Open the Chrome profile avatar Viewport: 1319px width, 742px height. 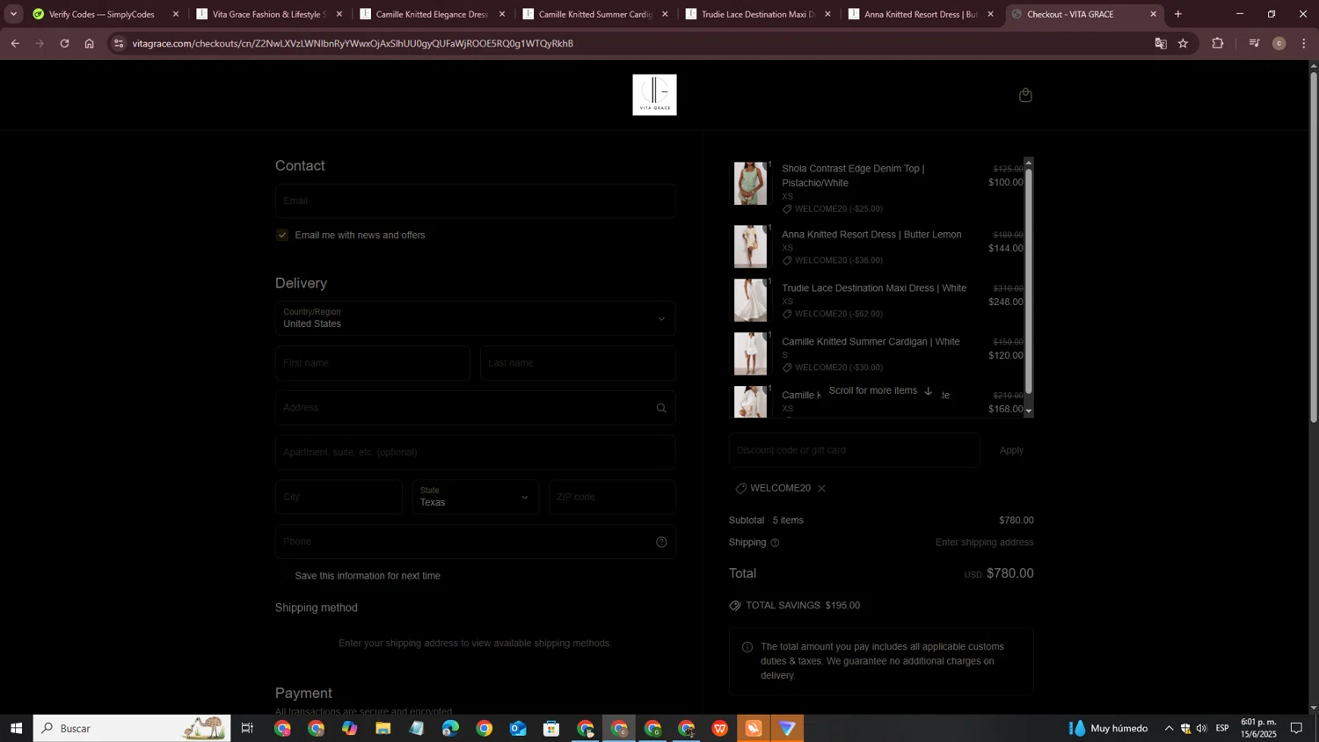point(1279,43)
